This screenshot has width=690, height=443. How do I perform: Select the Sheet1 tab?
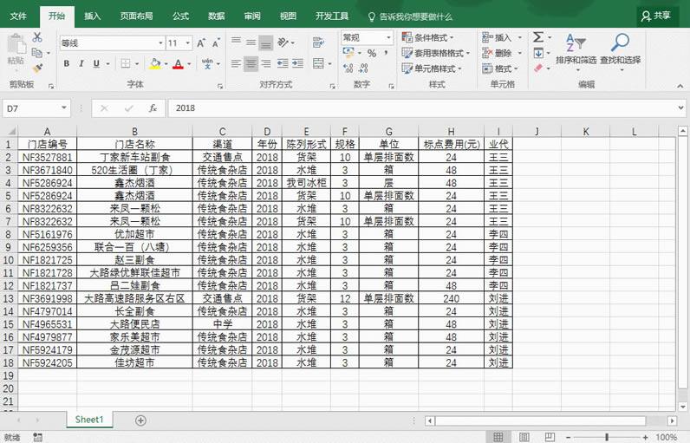89,420
